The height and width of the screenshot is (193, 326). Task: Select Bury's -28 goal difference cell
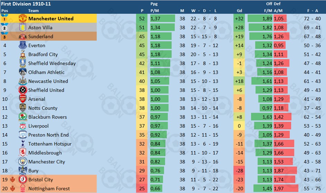tap(239, 171)
